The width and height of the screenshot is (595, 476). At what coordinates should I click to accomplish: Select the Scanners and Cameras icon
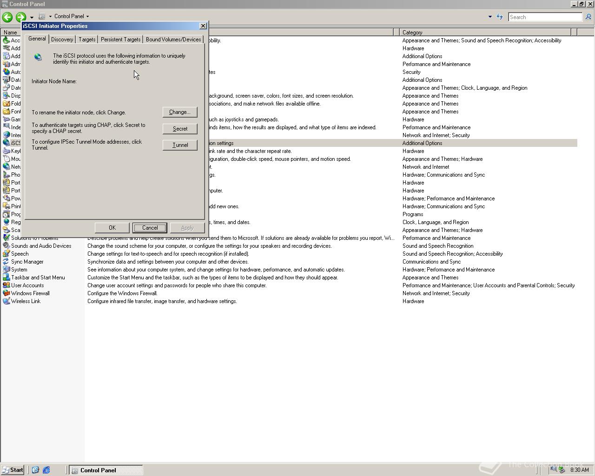pyautogui.click(x=6, y=230)
